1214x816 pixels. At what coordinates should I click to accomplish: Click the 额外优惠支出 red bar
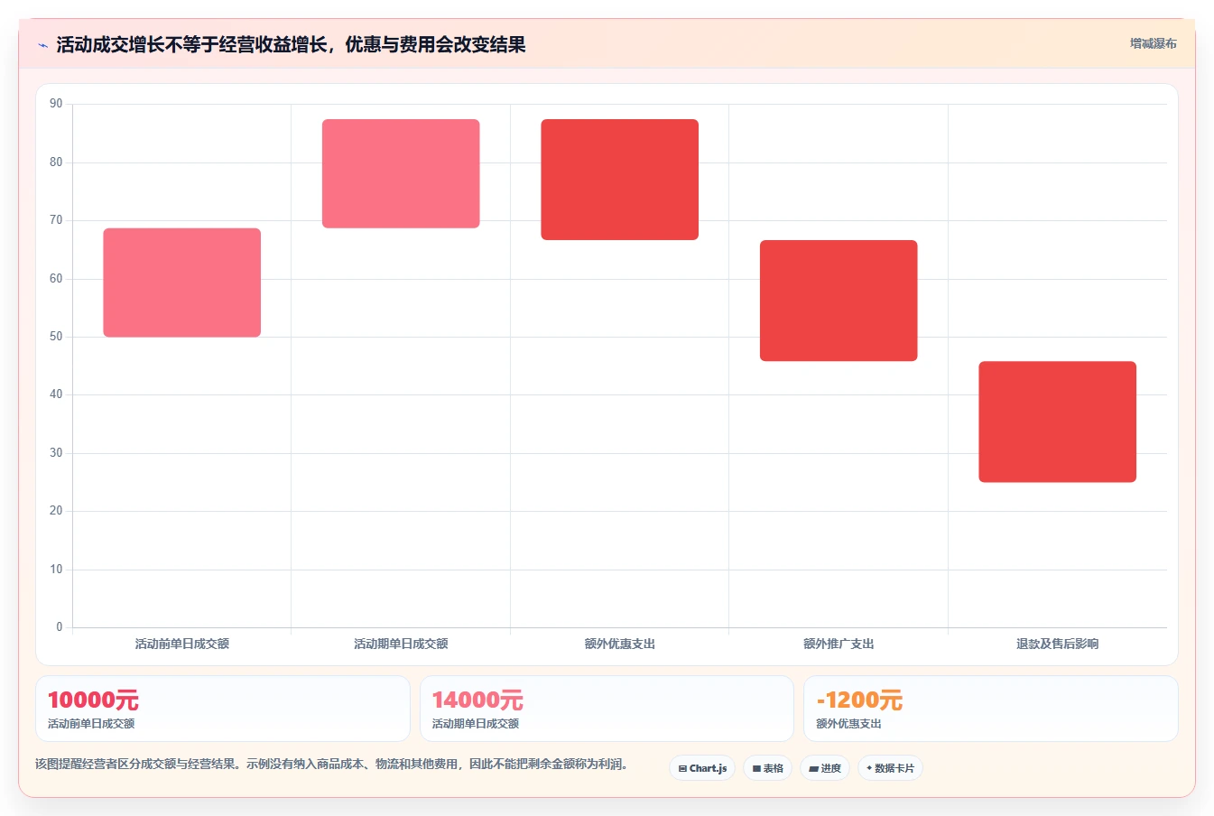click(x=620, y=180)
